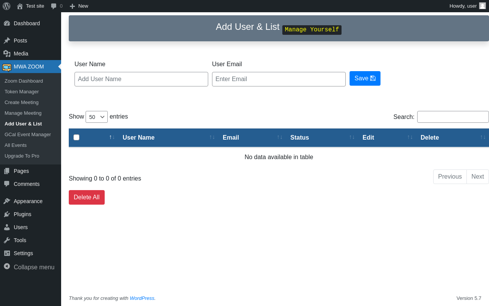Image resolution: width=489 pixels, height=306 pixels.
Task: Click 'Showing 0 to 0 of 0 entries'
Action: click(x=105, y=179)
